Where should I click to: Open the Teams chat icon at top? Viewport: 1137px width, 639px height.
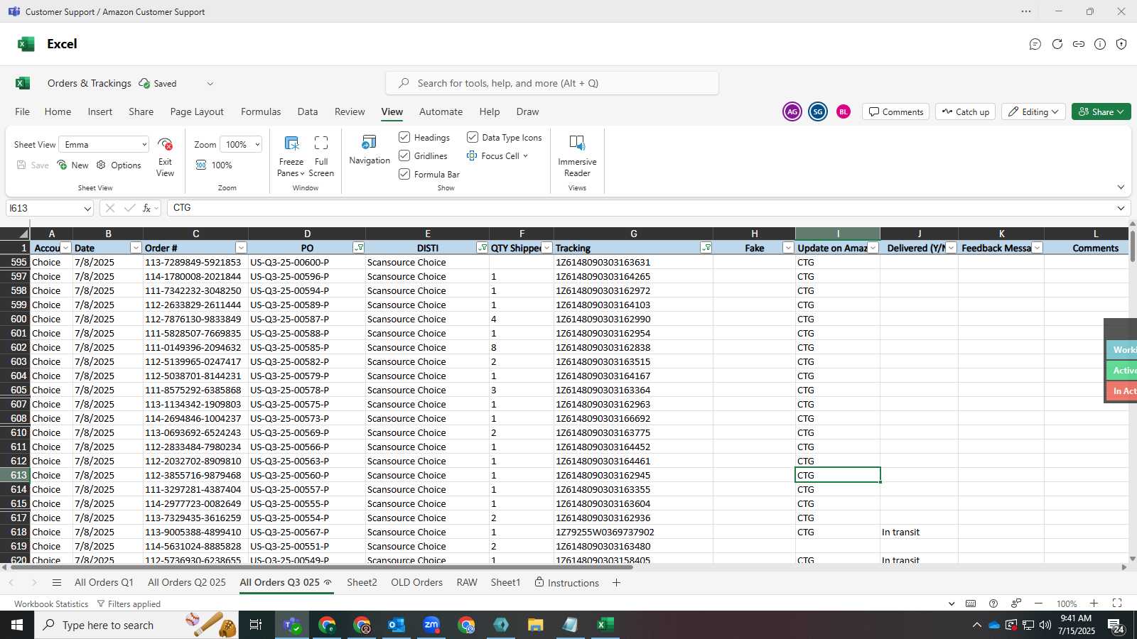1035,44
